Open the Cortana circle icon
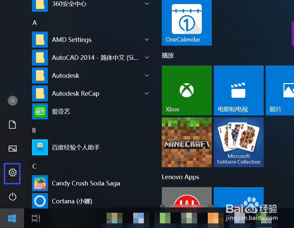 [40, 201]
